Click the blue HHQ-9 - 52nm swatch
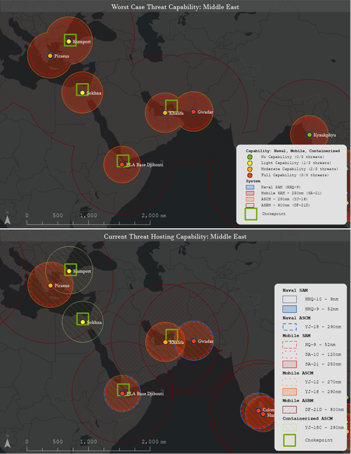Image resolution: width=351 pixels, height=454 pixels. (x=290, y=309)
